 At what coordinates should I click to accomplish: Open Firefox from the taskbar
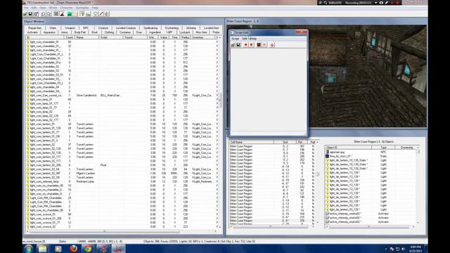[73, 249]
